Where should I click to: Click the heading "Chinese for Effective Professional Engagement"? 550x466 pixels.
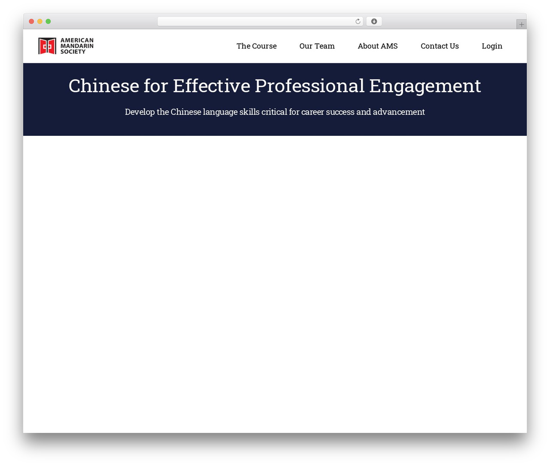275,86
